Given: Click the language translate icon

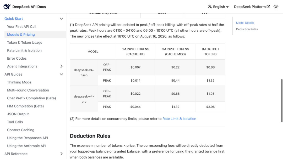Looking at the screenshot, I should 210,7.
